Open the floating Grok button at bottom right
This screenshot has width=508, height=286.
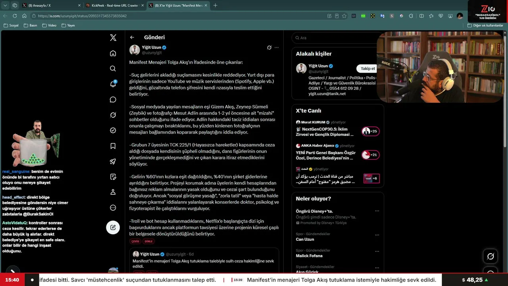[x=491, y=257]
